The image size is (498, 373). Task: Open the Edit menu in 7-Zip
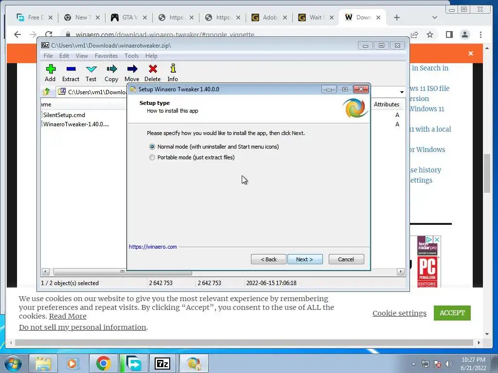64,56
